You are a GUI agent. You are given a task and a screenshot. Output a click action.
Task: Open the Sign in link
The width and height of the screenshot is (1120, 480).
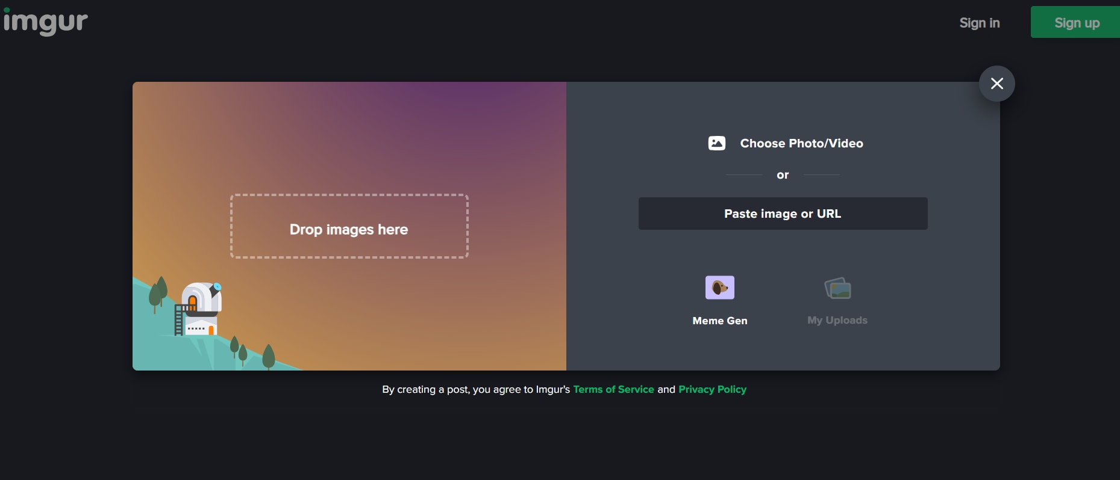click(979, 23)
